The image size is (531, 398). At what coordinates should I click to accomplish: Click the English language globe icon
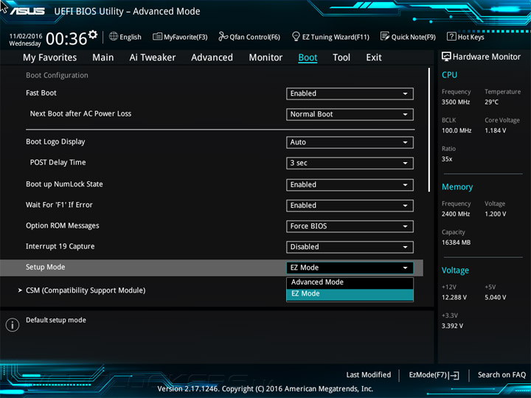tap(114, 37)
